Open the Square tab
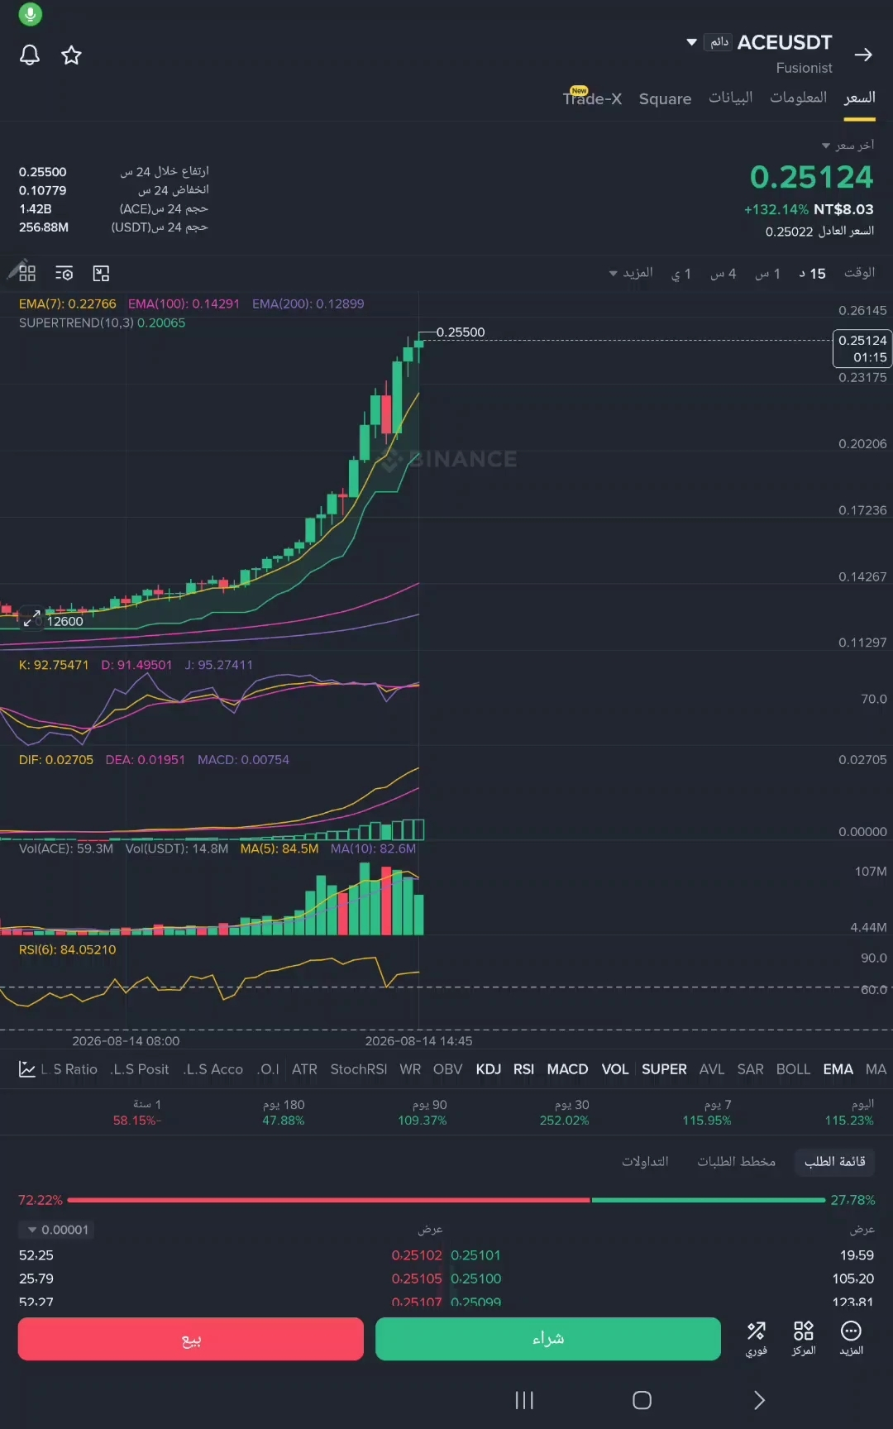 665,98
